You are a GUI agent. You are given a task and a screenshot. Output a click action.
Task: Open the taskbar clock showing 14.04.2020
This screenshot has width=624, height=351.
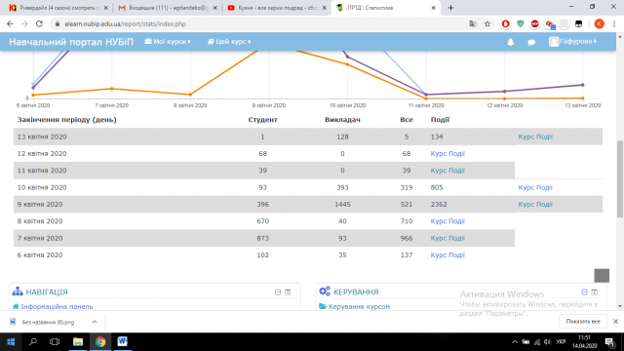[584, 342]
